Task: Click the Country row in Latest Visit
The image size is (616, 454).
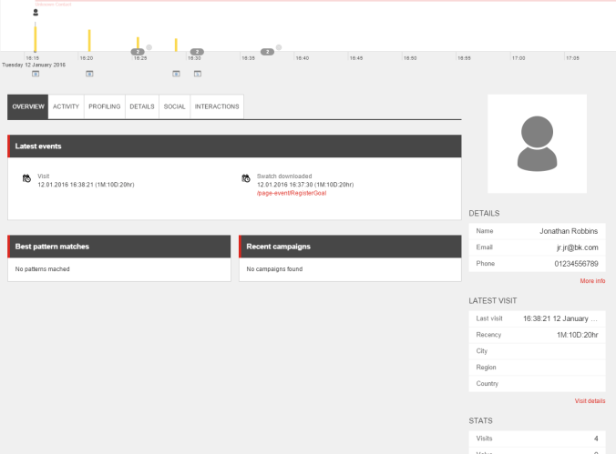Action: click(x=537, y=384)
